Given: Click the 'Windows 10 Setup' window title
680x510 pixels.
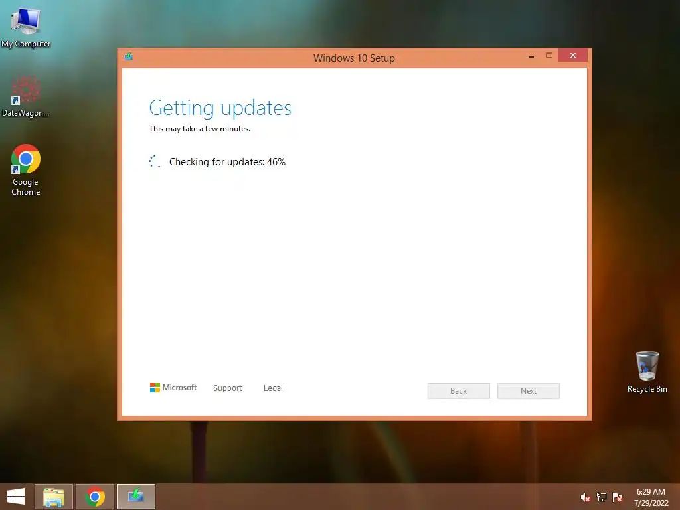Looking at the screenshot, I should click(354, 58).
